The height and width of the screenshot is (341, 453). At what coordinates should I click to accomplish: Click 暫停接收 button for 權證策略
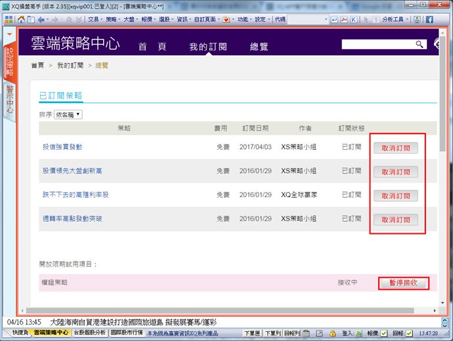404,283
